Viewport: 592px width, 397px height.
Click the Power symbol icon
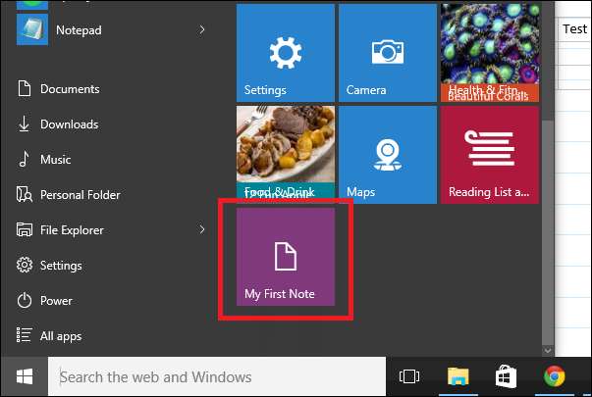[25, 301]
